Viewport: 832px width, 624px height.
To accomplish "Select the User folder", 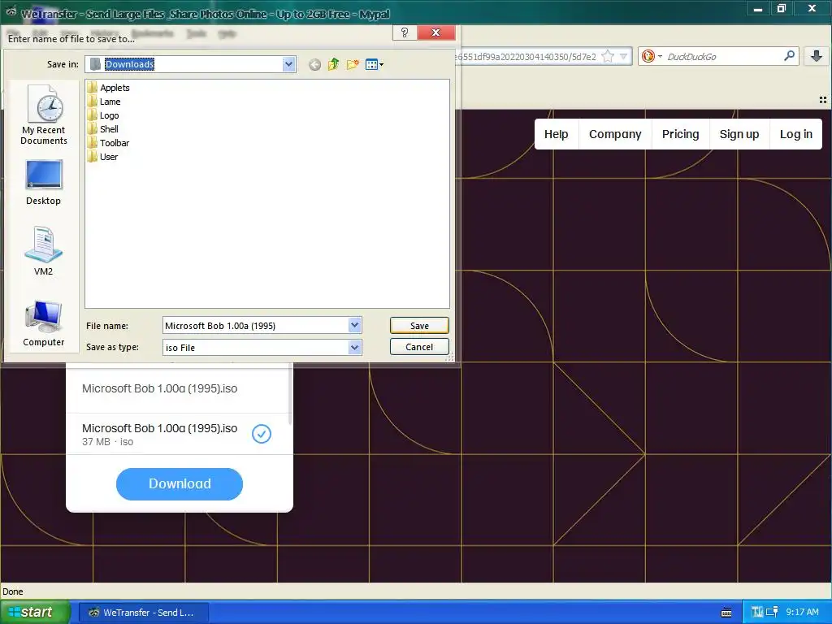I will click(x=103, y=157).
